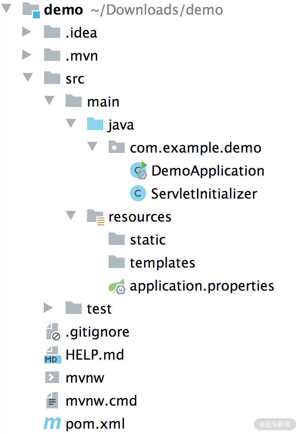Collapse the demo project root
The width and height of the screenshot is (300, 434).
7,9
